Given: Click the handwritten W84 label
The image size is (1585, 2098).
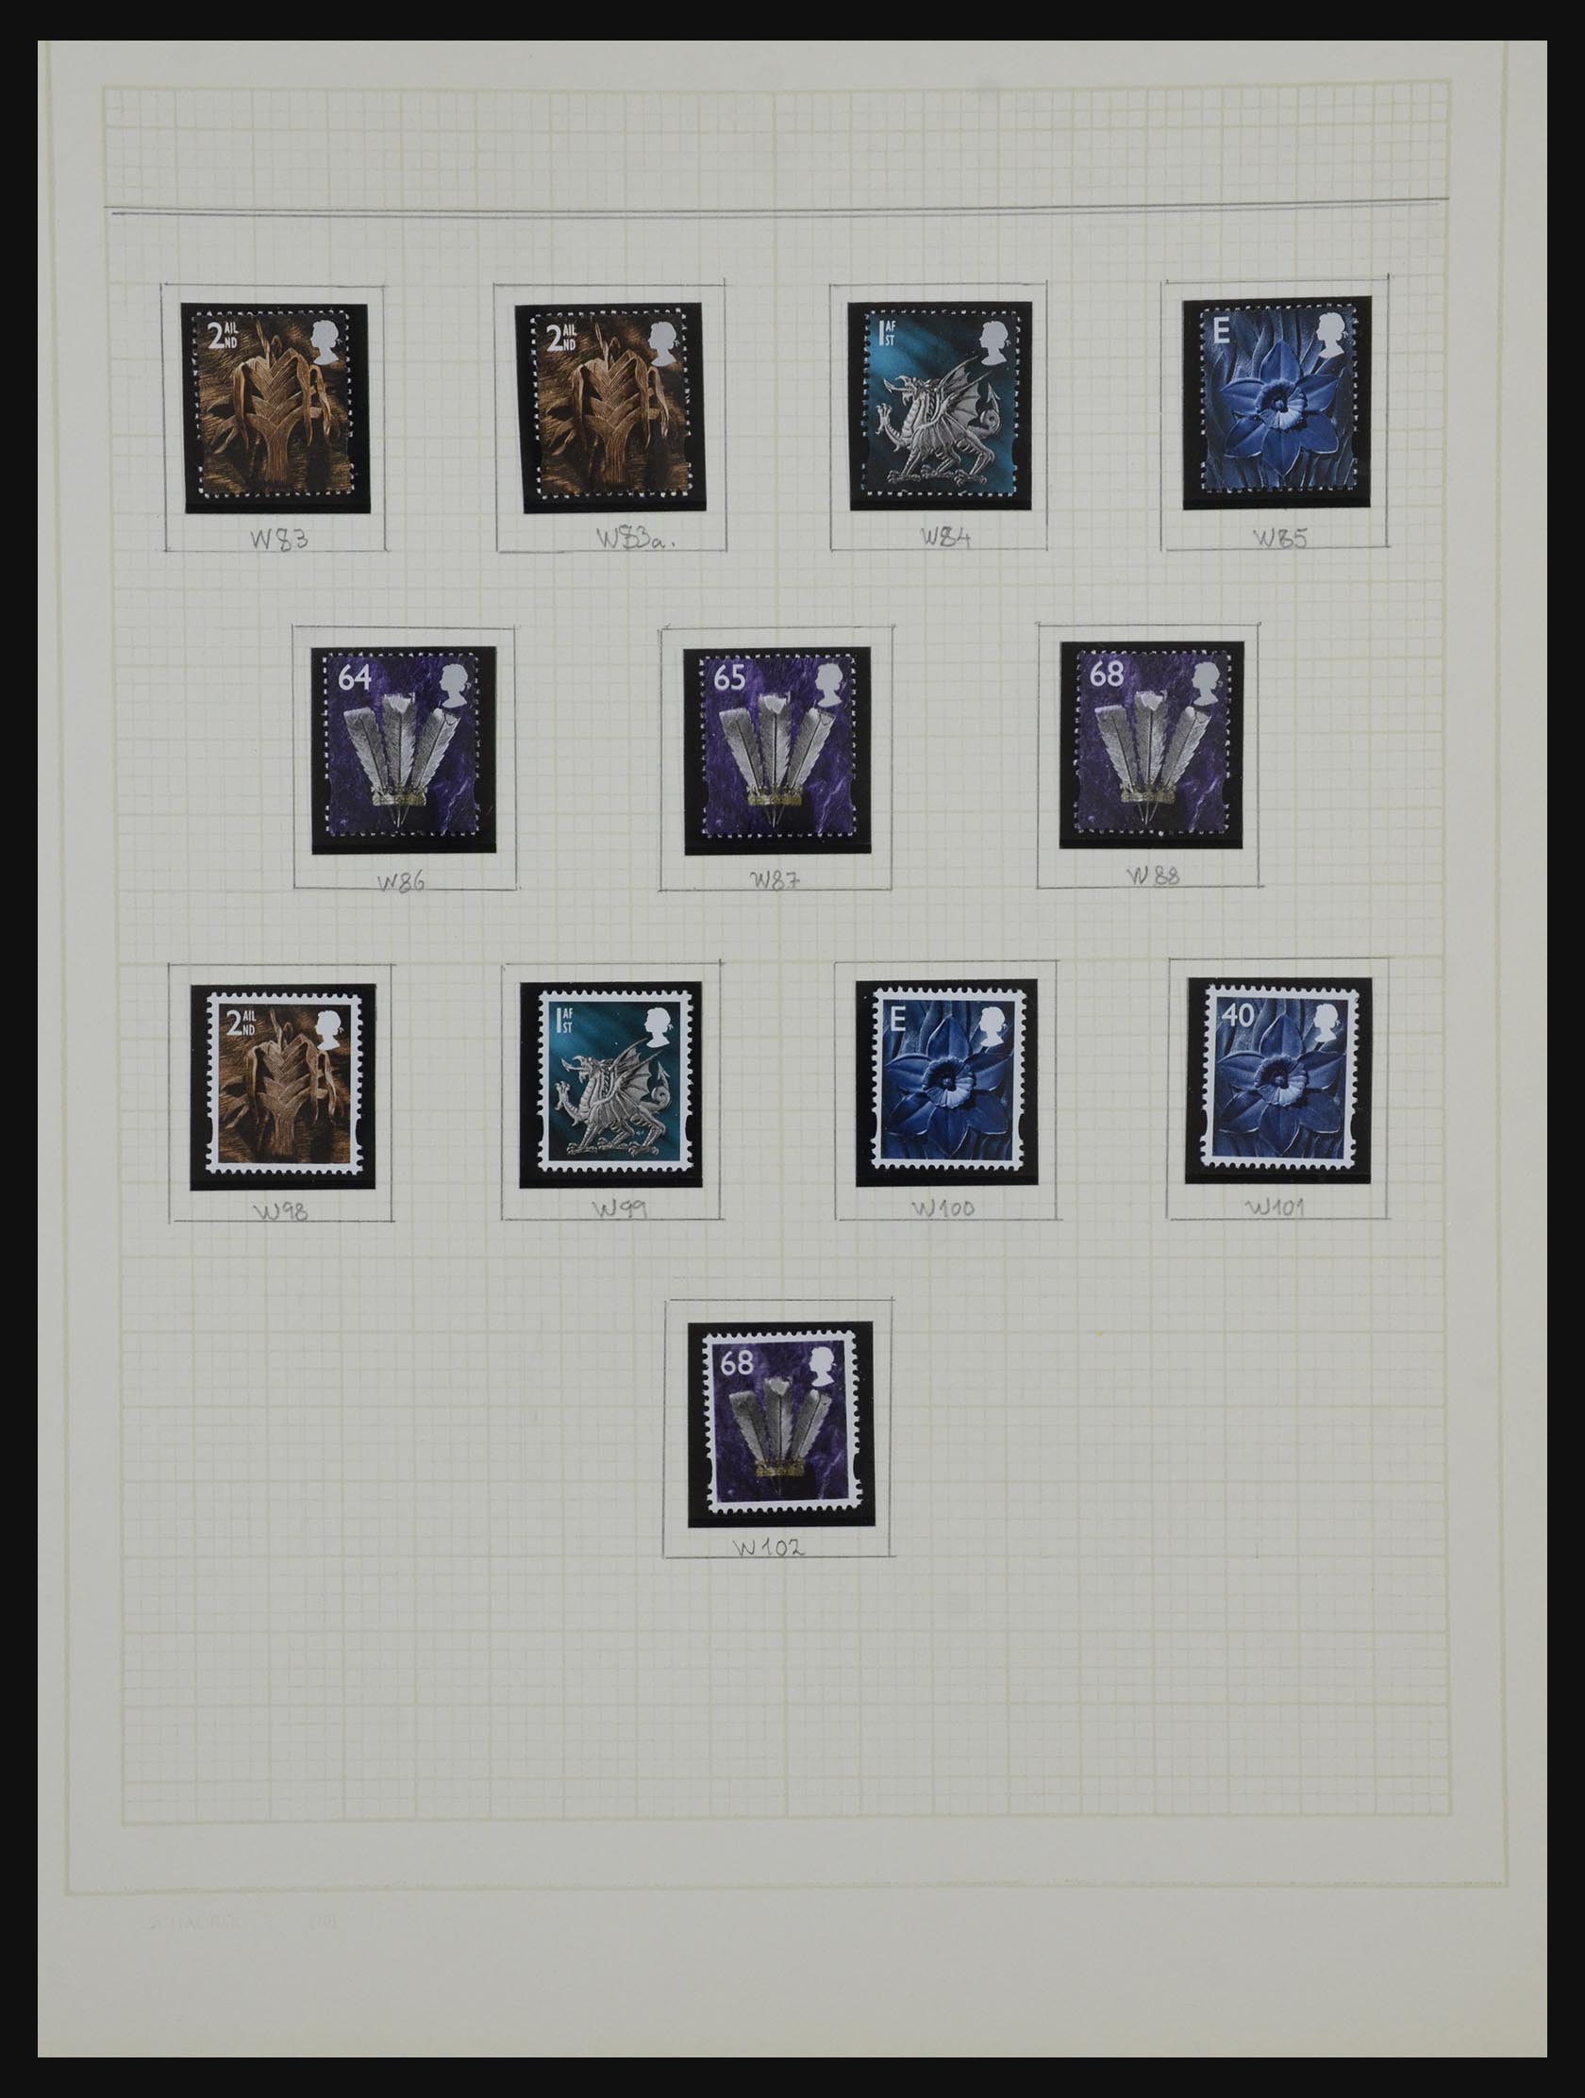Looking at the screenshot, I should tap(945, 536).
